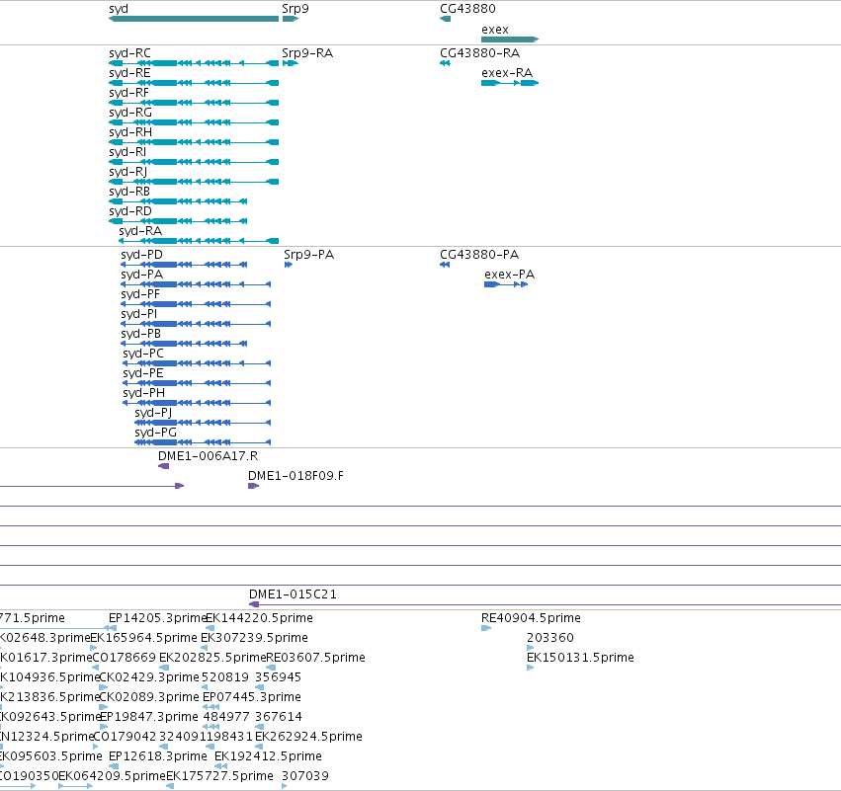The image size is (841, 791).
Task: Open EST RE40904.5prime
Action: 486,628
